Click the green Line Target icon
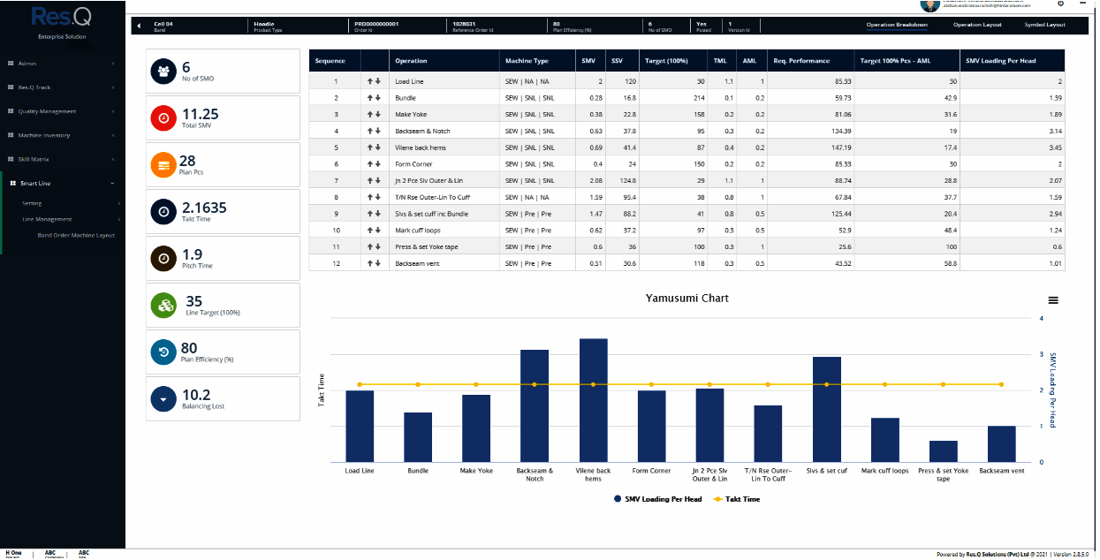The width and height of the screenshot is (1100, 560). pos(163,305)
